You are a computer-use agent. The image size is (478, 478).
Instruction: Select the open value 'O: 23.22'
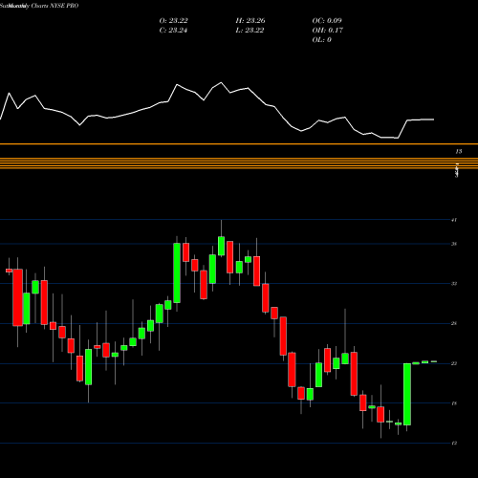coord(173,21)
